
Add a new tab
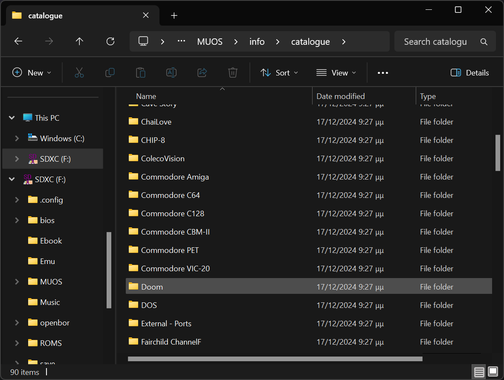tap(174, 16)
